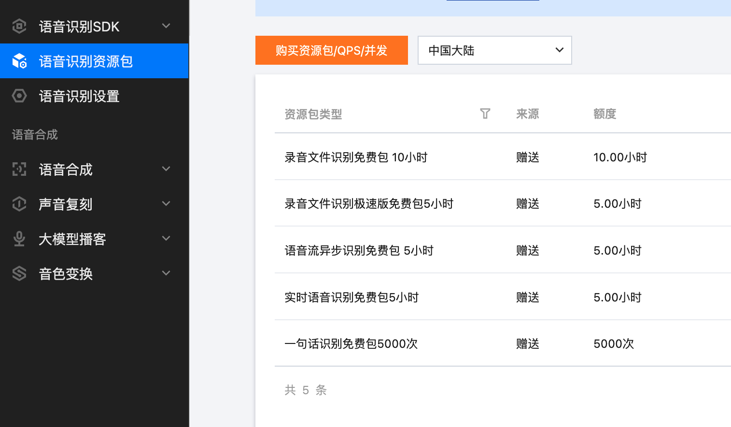Open the 资源包类型 column filter icon

point(485,114)
